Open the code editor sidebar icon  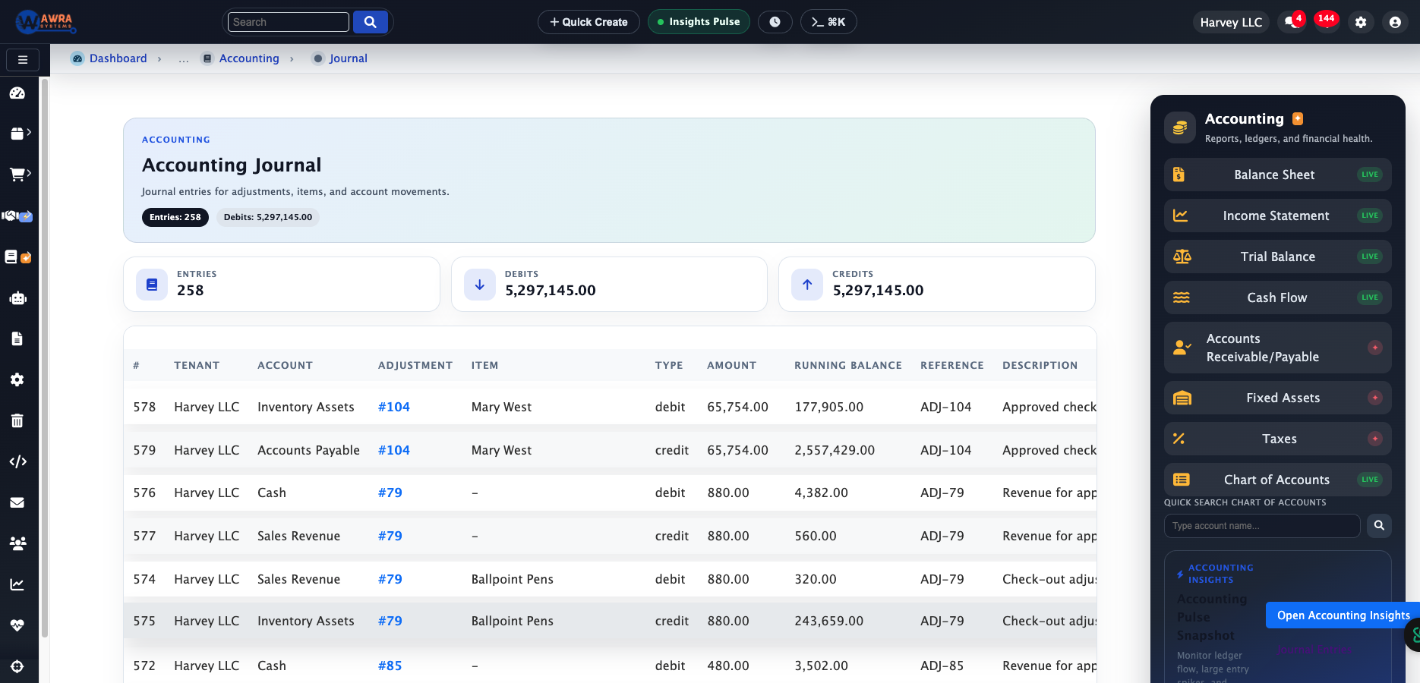(x=17, y=461)
